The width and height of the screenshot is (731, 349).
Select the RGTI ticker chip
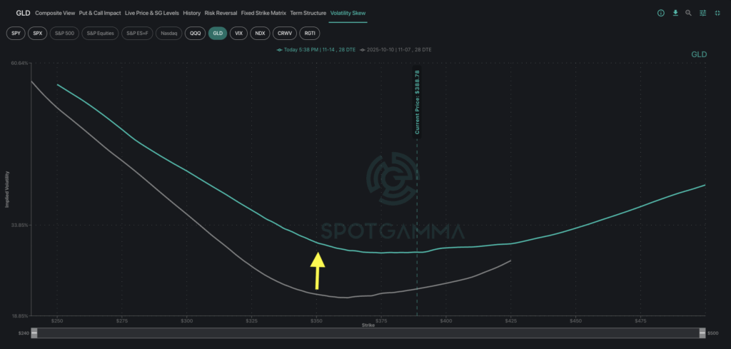click(x=311, y=33)
